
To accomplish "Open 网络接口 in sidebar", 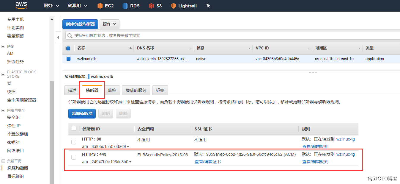I will [15, 151].
